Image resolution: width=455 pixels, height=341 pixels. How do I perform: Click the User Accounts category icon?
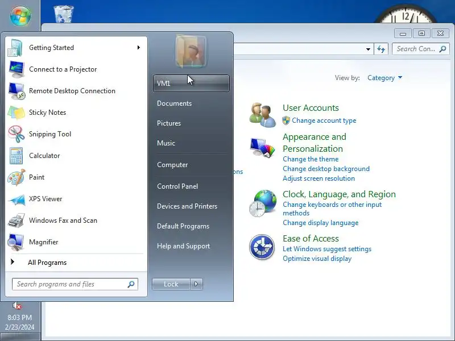point(262,115)
